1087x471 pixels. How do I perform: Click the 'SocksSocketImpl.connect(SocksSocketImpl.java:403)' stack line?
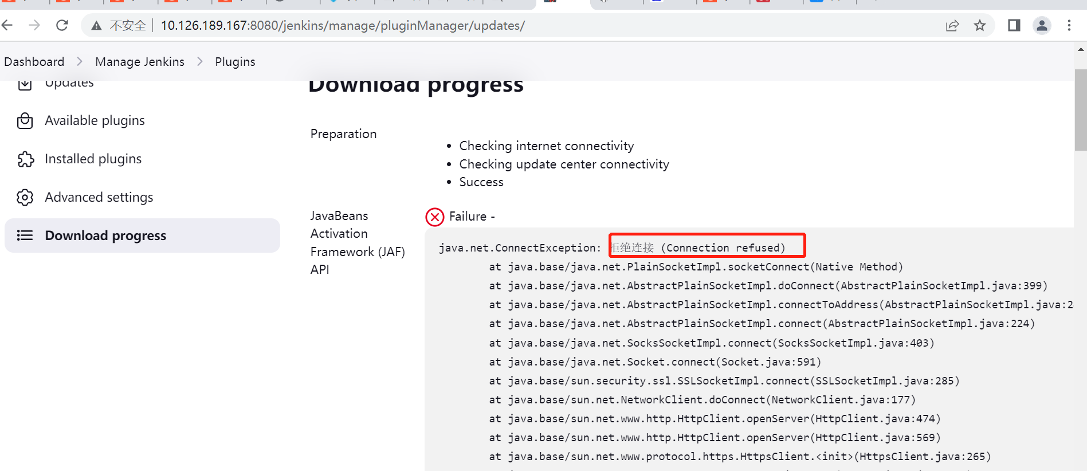tap(712, 343)
